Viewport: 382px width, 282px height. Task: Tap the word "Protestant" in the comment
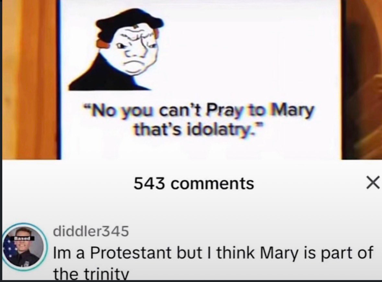[x=131, y=253]
